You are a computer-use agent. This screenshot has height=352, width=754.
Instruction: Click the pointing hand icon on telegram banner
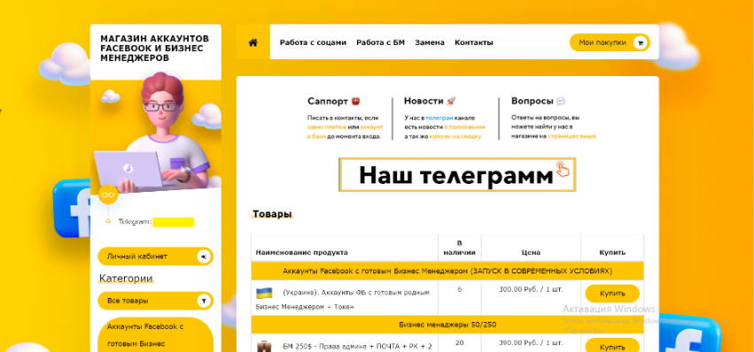pyautogui.click(x=562, y=169)
